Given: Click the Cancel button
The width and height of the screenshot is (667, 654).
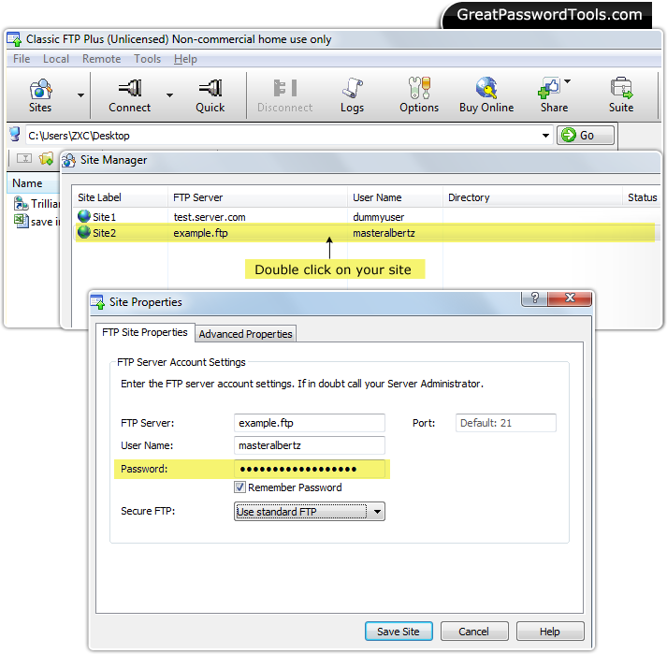Looking at the screenshot, I should (474, 632).
